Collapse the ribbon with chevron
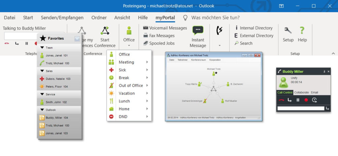Screen dimensions: 338x156 tap(333, 53)
